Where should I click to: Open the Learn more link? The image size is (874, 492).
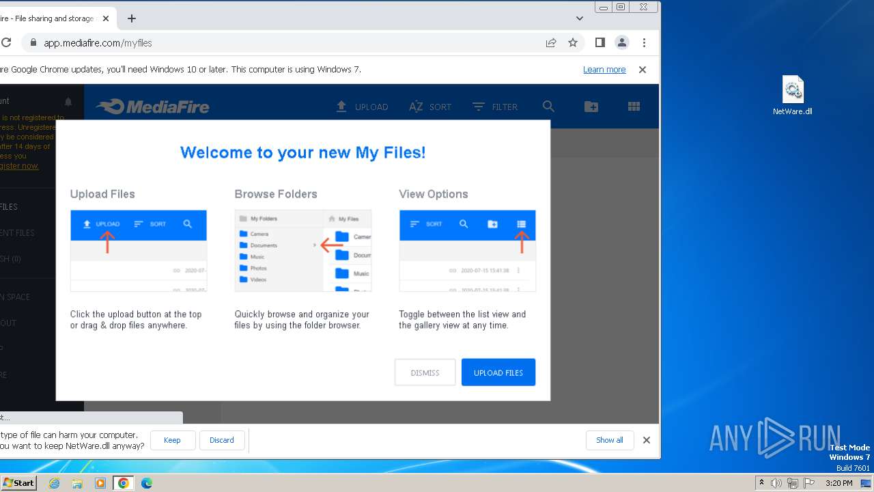(604, 70)
